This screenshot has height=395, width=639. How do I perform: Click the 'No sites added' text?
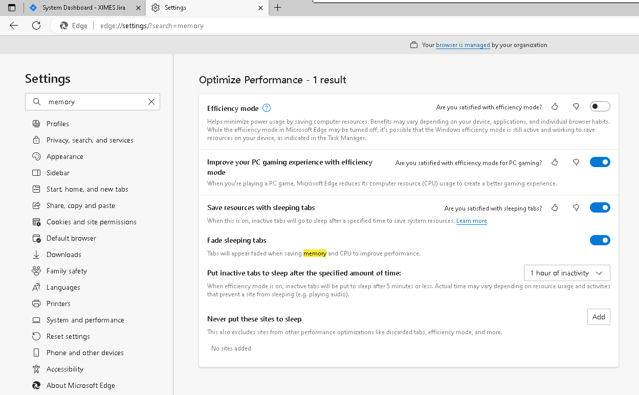[231, 348]
